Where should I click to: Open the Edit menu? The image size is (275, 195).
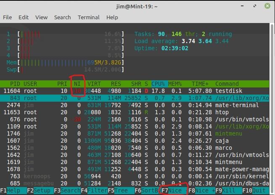[24, 18]
